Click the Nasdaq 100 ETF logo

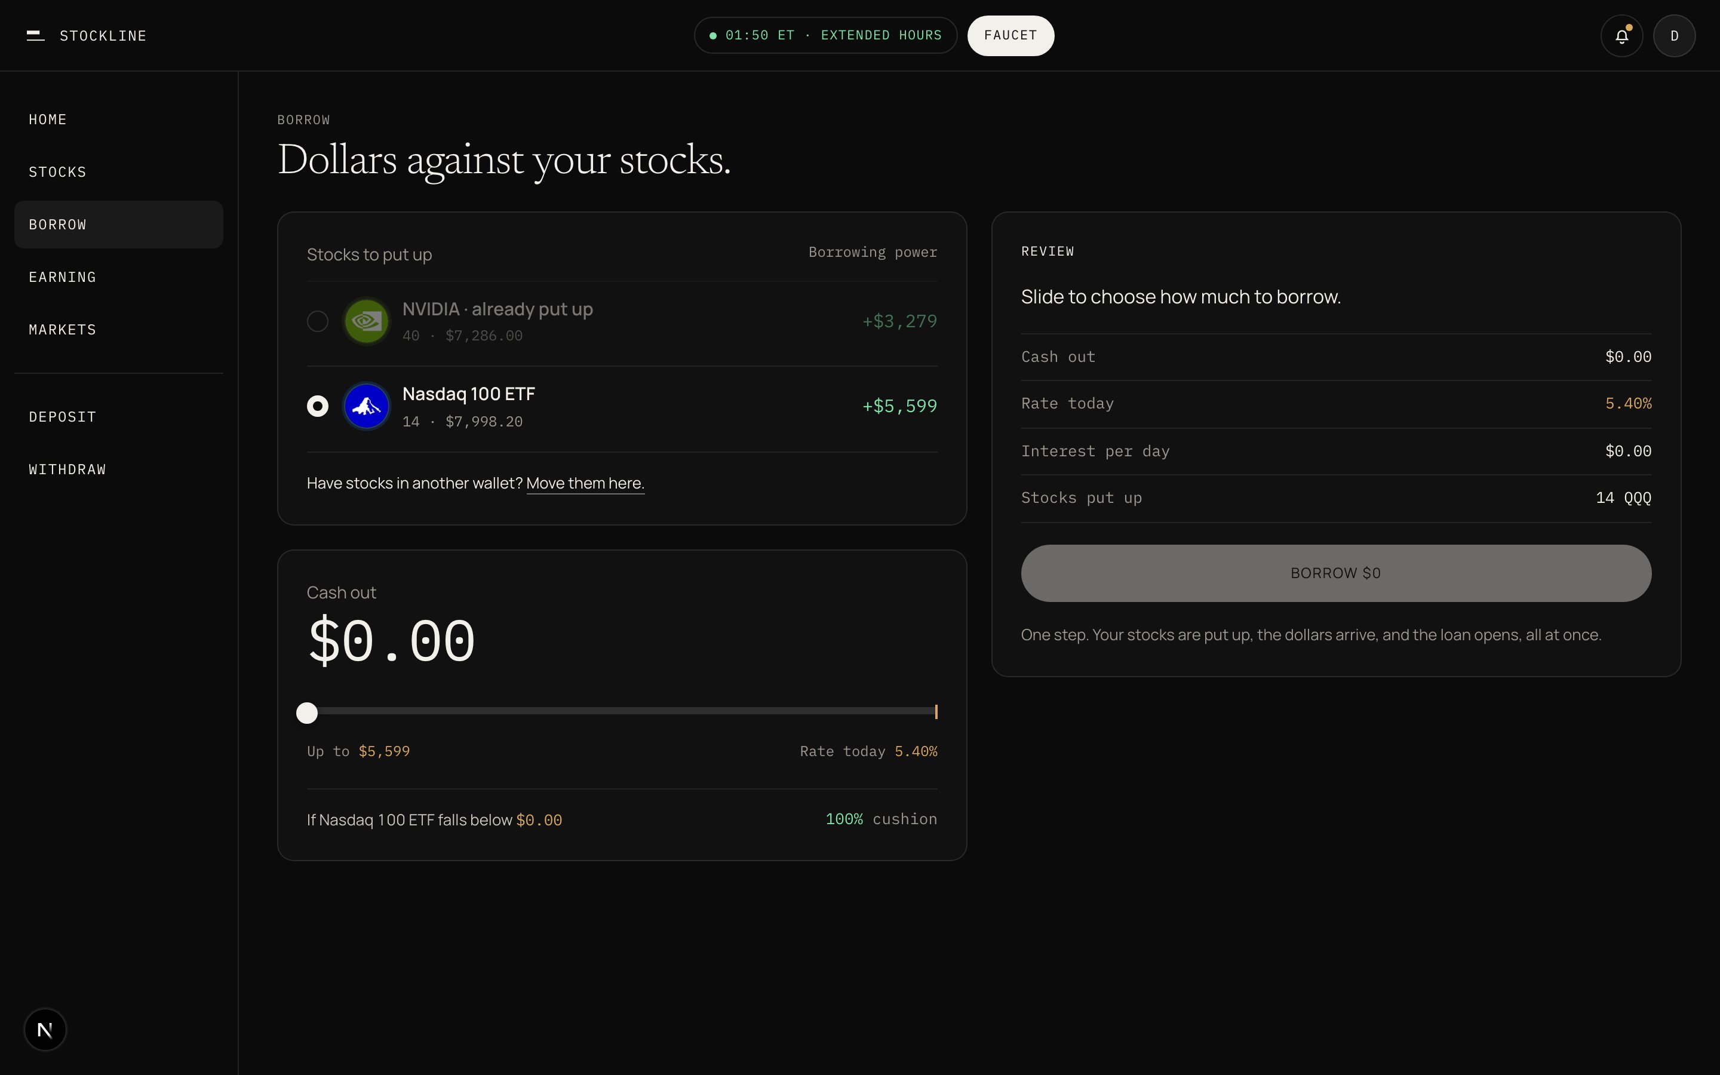366,406
